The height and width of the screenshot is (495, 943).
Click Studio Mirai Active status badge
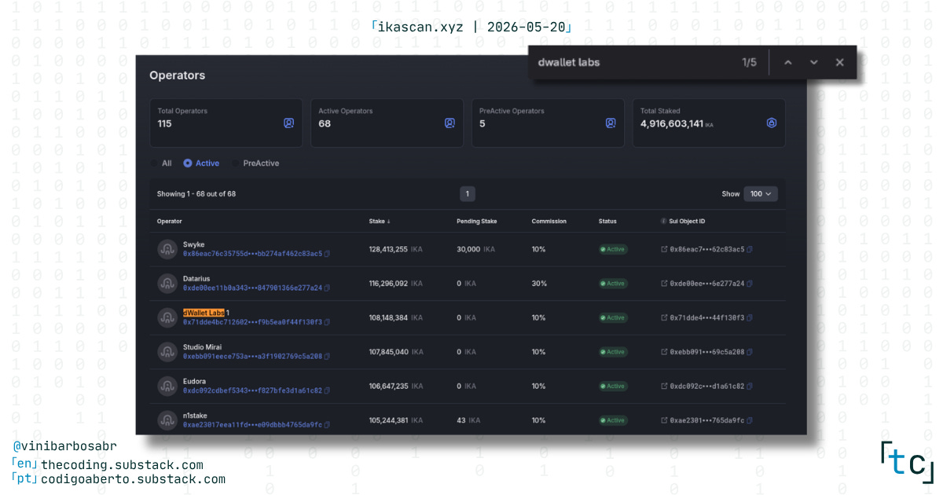pos(613,352)
